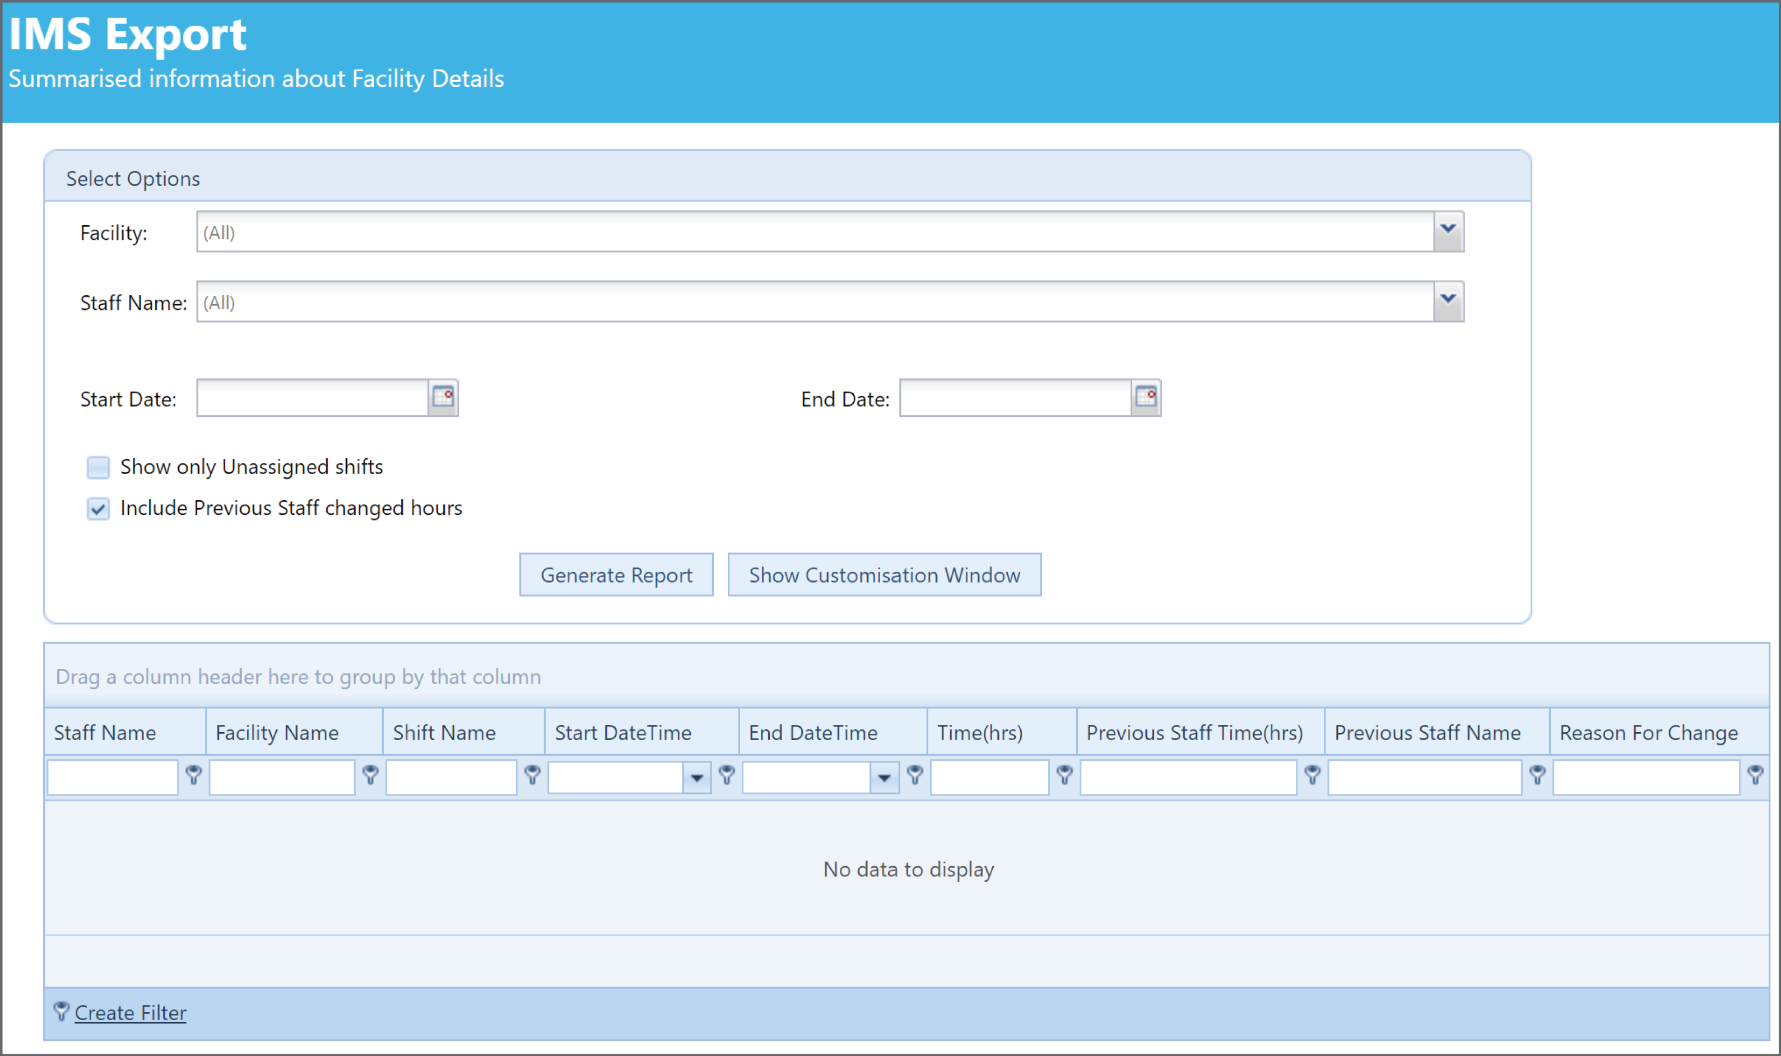
Task: Sort by Reason For Change column header
Action: point(1659,732)
